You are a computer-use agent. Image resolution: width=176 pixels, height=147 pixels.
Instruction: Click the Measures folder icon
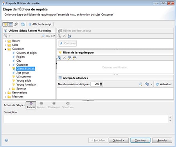(x=9, y=97)
